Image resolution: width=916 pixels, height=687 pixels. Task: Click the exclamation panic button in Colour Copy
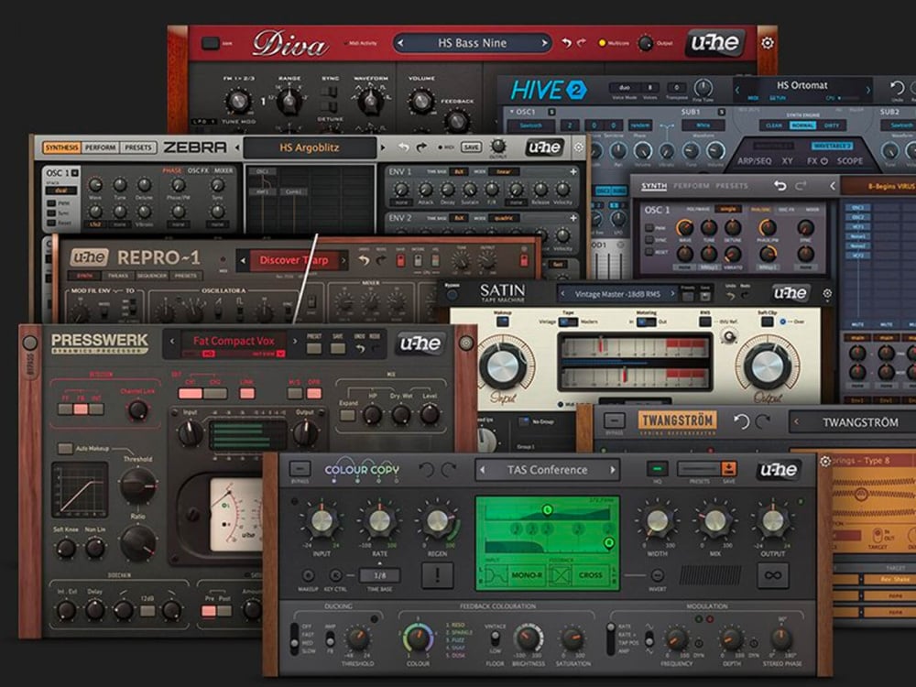point(437,575)
